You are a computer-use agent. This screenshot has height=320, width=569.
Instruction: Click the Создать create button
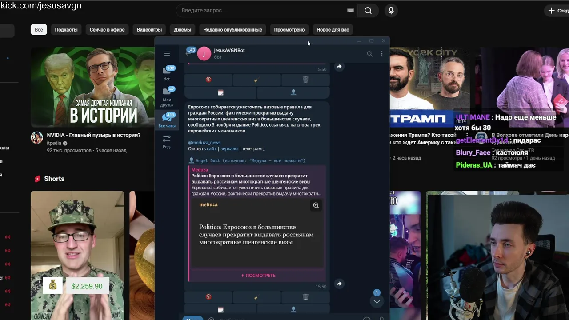(558, 10)
